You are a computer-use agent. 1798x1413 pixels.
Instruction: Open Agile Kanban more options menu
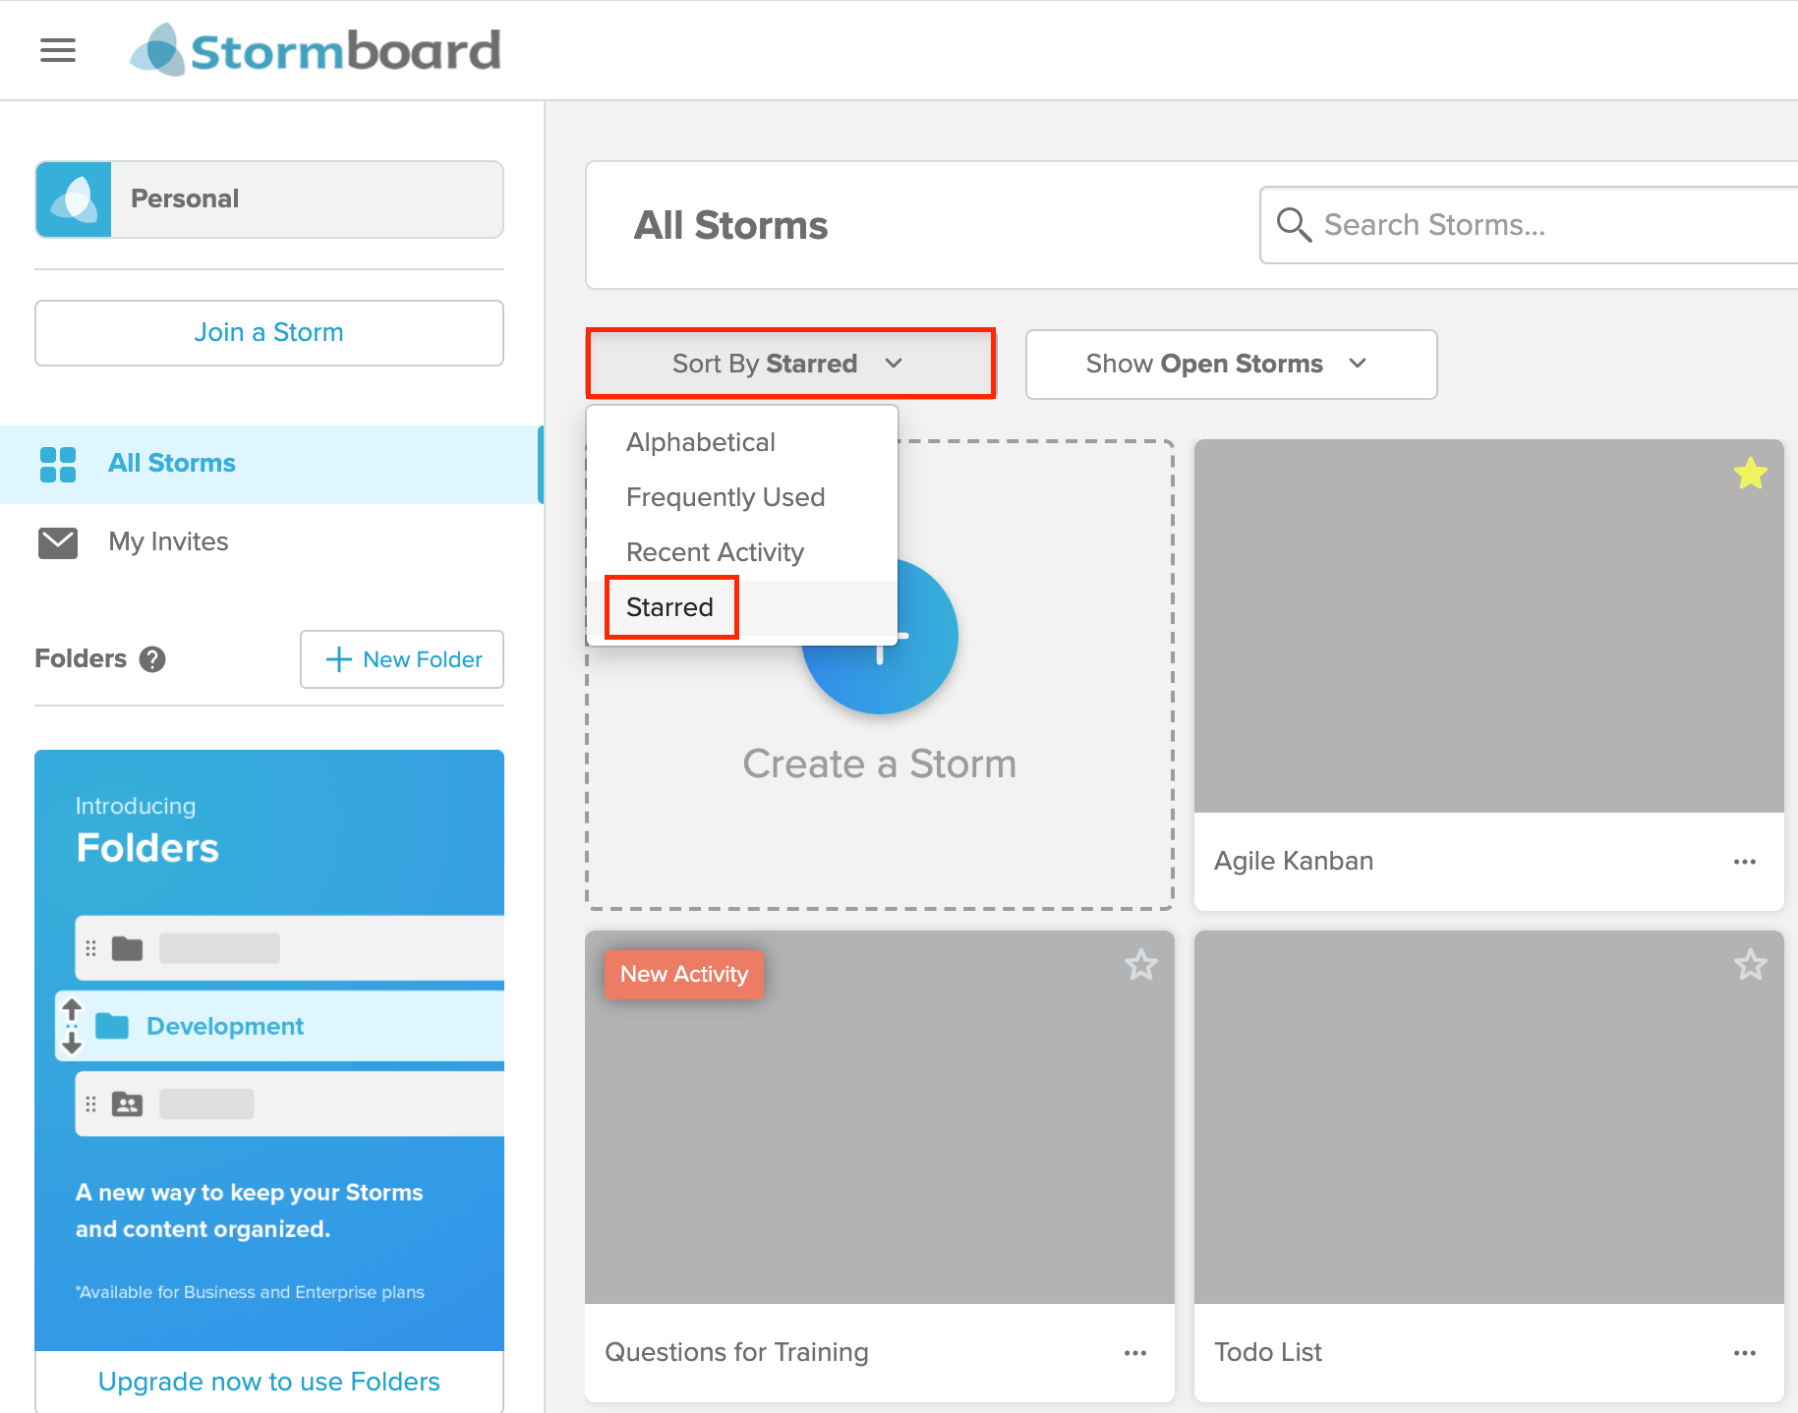tap(1745, 862)
